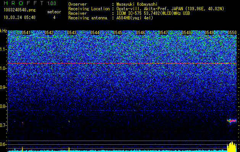
Task: Click the 0.8 frequency axis label
Action: 3,106
